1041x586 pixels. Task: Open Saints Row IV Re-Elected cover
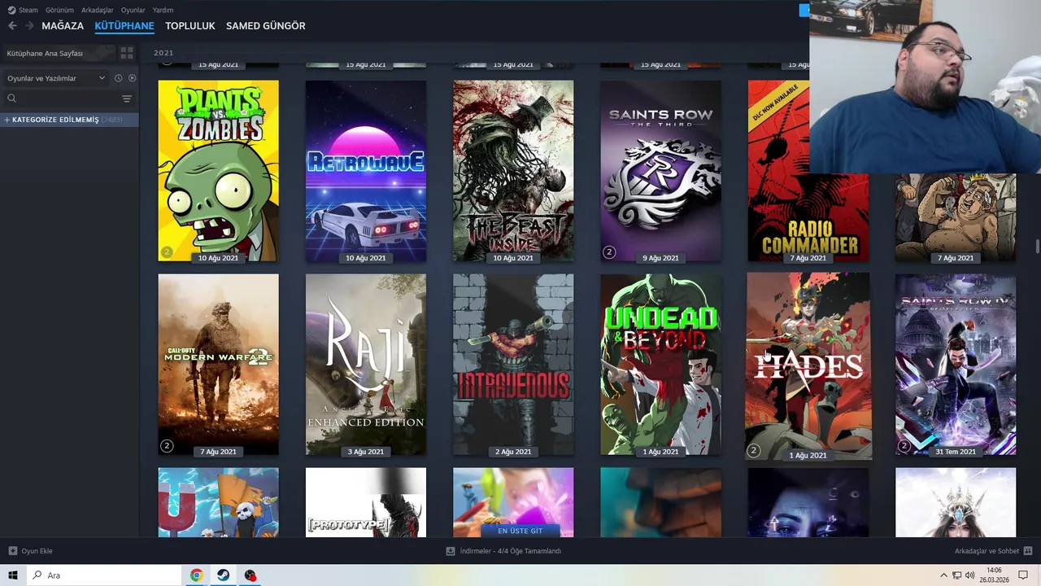956,365
